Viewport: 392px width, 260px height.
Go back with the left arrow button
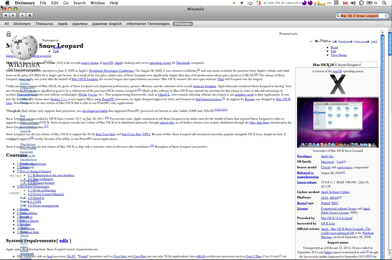click(x=6, y=15)
